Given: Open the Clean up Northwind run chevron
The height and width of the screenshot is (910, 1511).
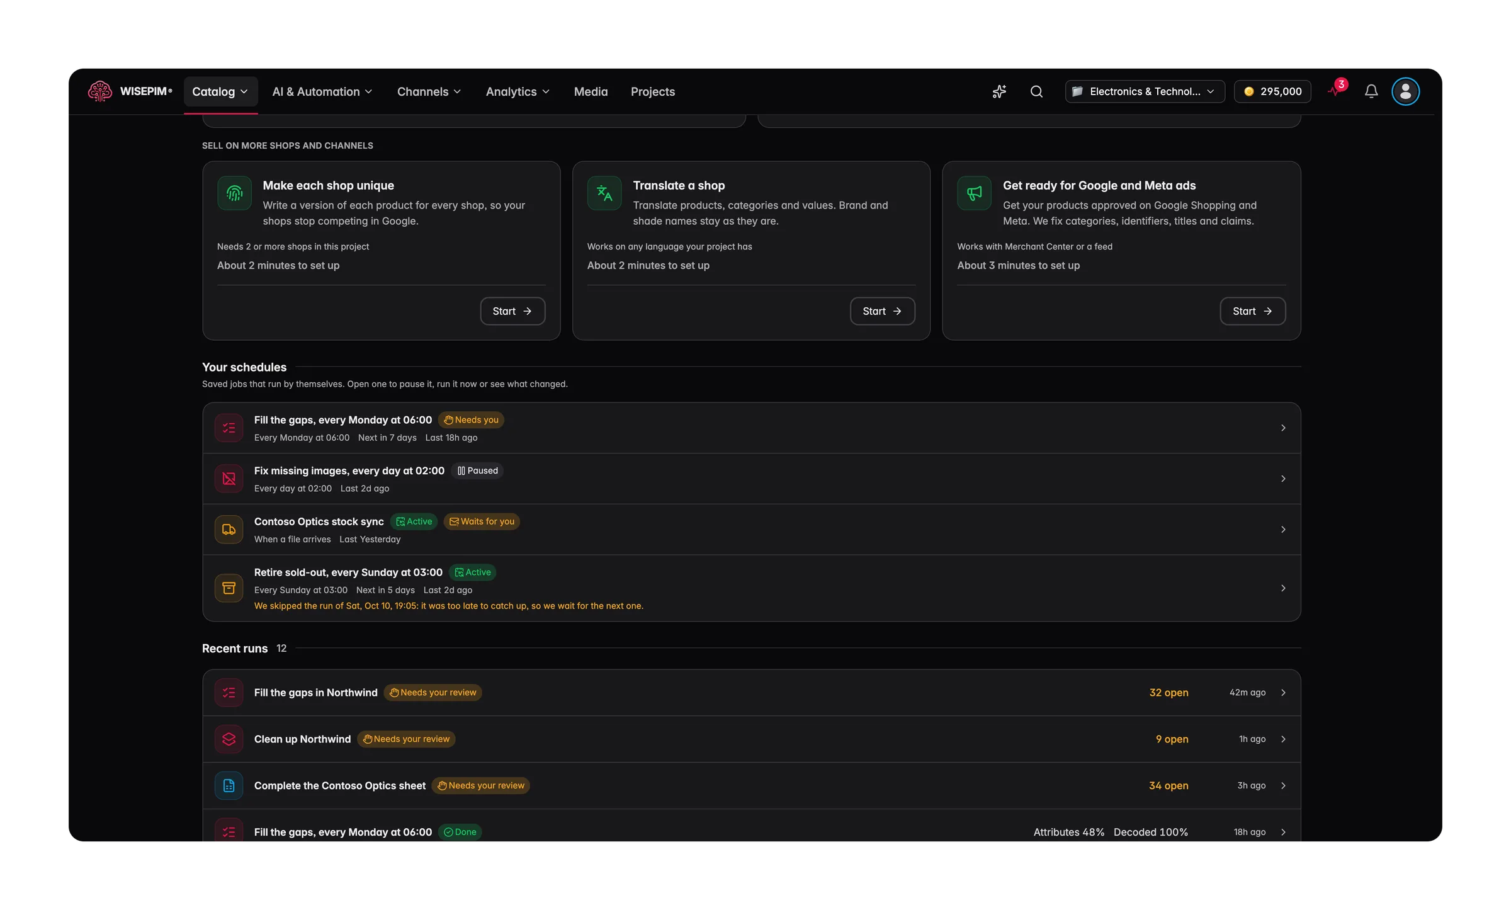Looking at the screenshot, I should click(1283, 739).
